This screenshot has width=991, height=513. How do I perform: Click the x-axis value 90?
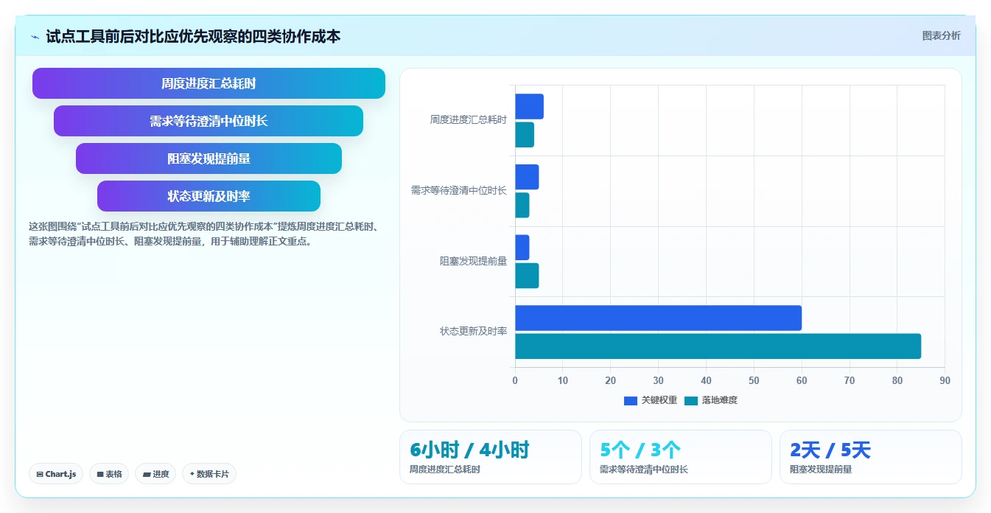[945, 381]
